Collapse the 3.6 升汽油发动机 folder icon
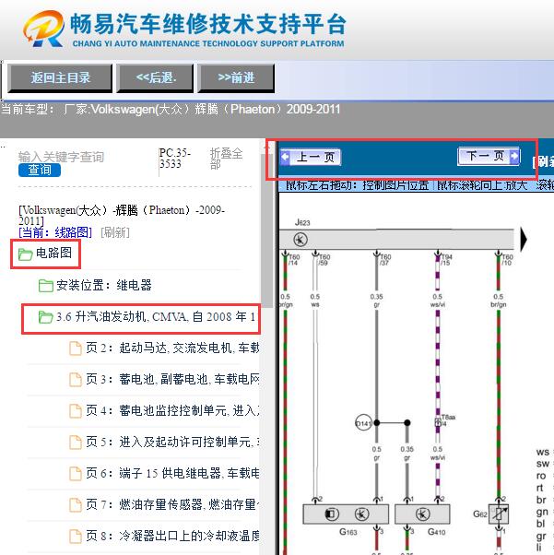Viewport: 554px width, 555px height. tap(46, 317)
